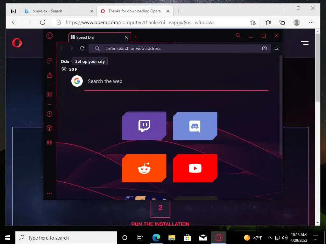
Task: Open the notification center icon
Action: [x=315, y=238]
